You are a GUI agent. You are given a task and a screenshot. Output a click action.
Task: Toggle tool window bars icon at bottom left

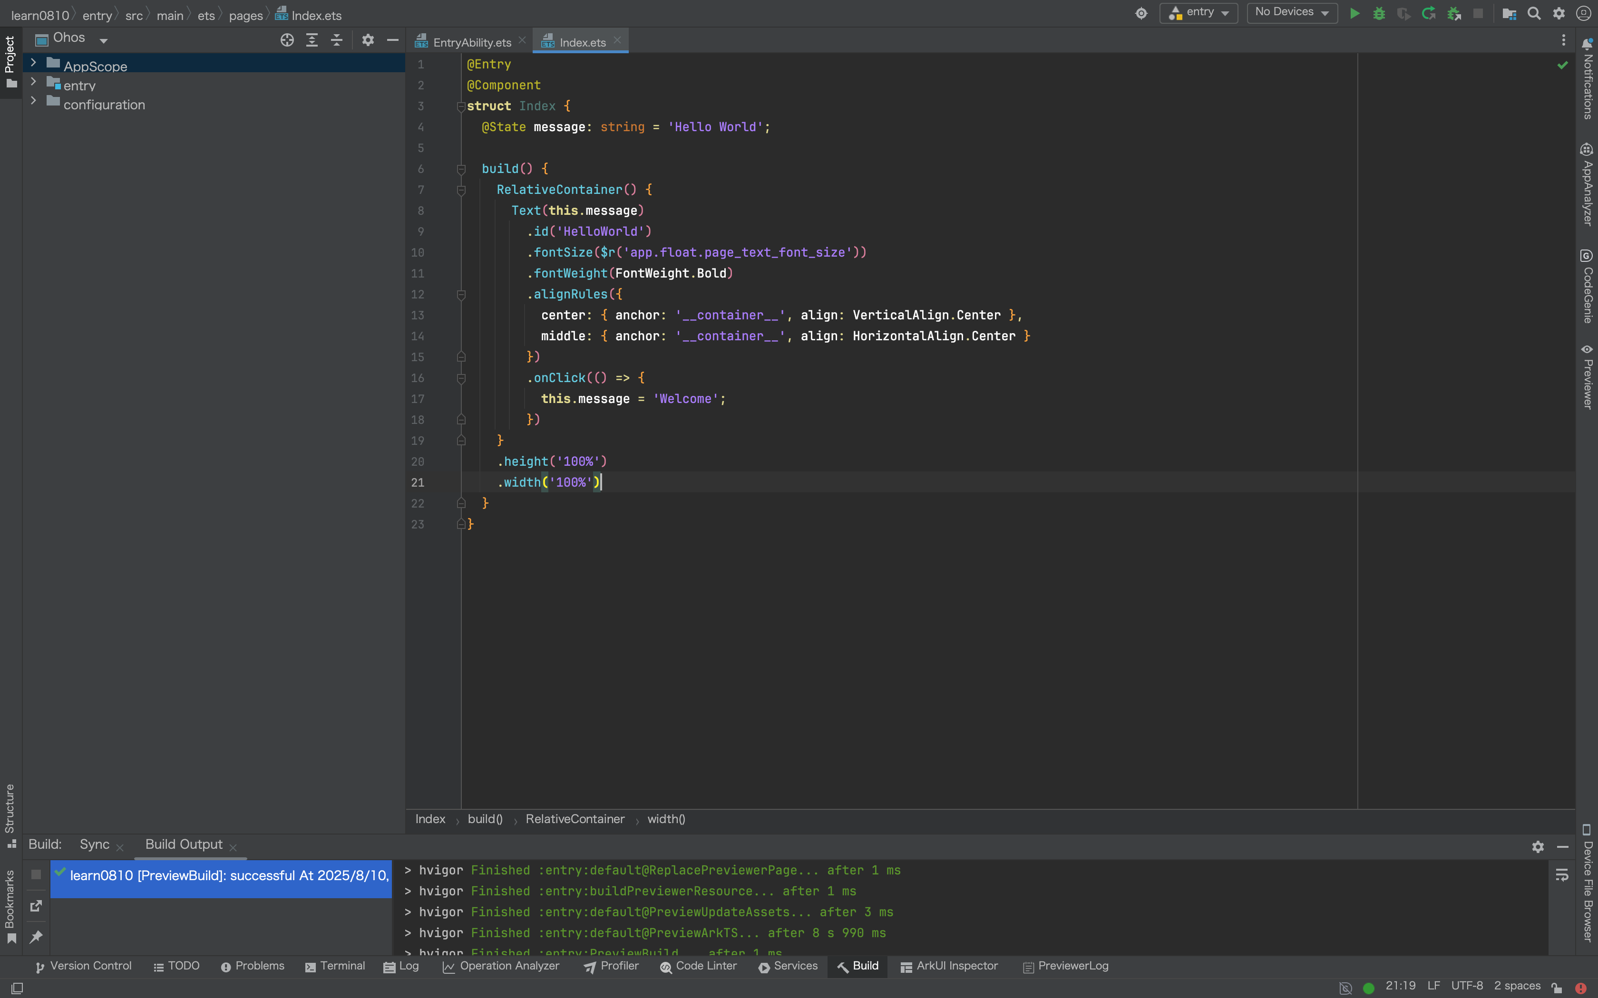(x=18, y=988)
